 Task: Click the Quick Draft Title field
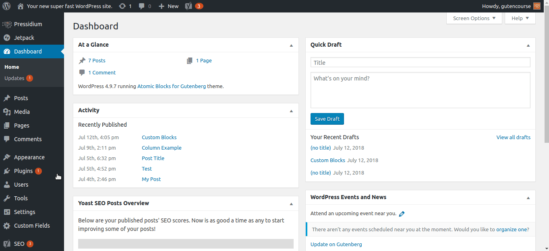(x=420, y=62)
